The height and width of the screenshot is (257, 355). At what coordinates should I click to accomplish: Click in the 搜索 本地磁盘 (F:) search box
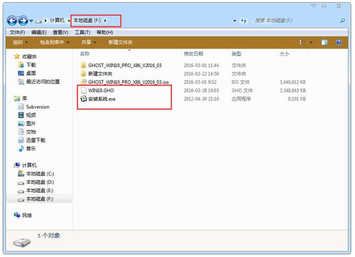click(x=291, y=21)
